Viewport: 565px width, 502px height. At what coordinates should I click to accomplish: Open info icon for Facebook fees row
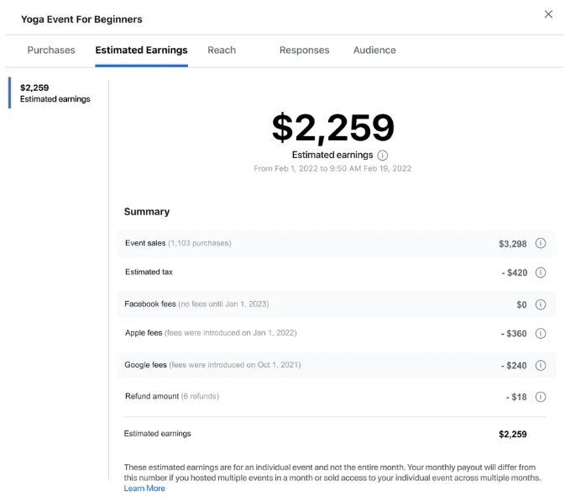pos(540,304)
